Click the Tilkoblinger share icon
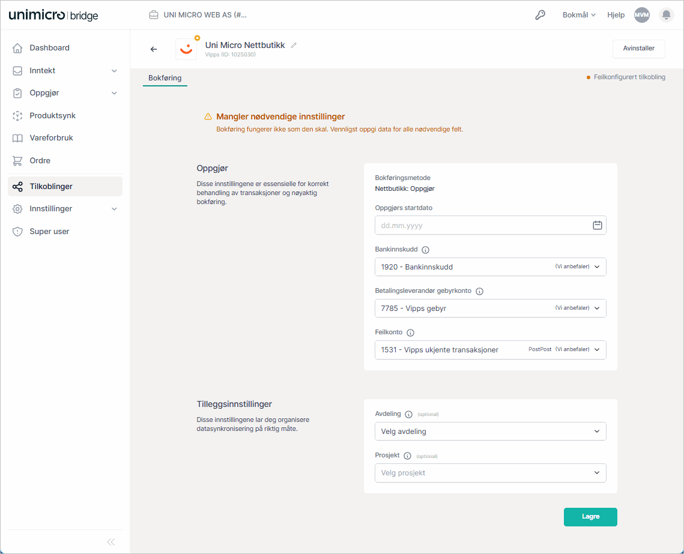 click(x=17, y=187)
